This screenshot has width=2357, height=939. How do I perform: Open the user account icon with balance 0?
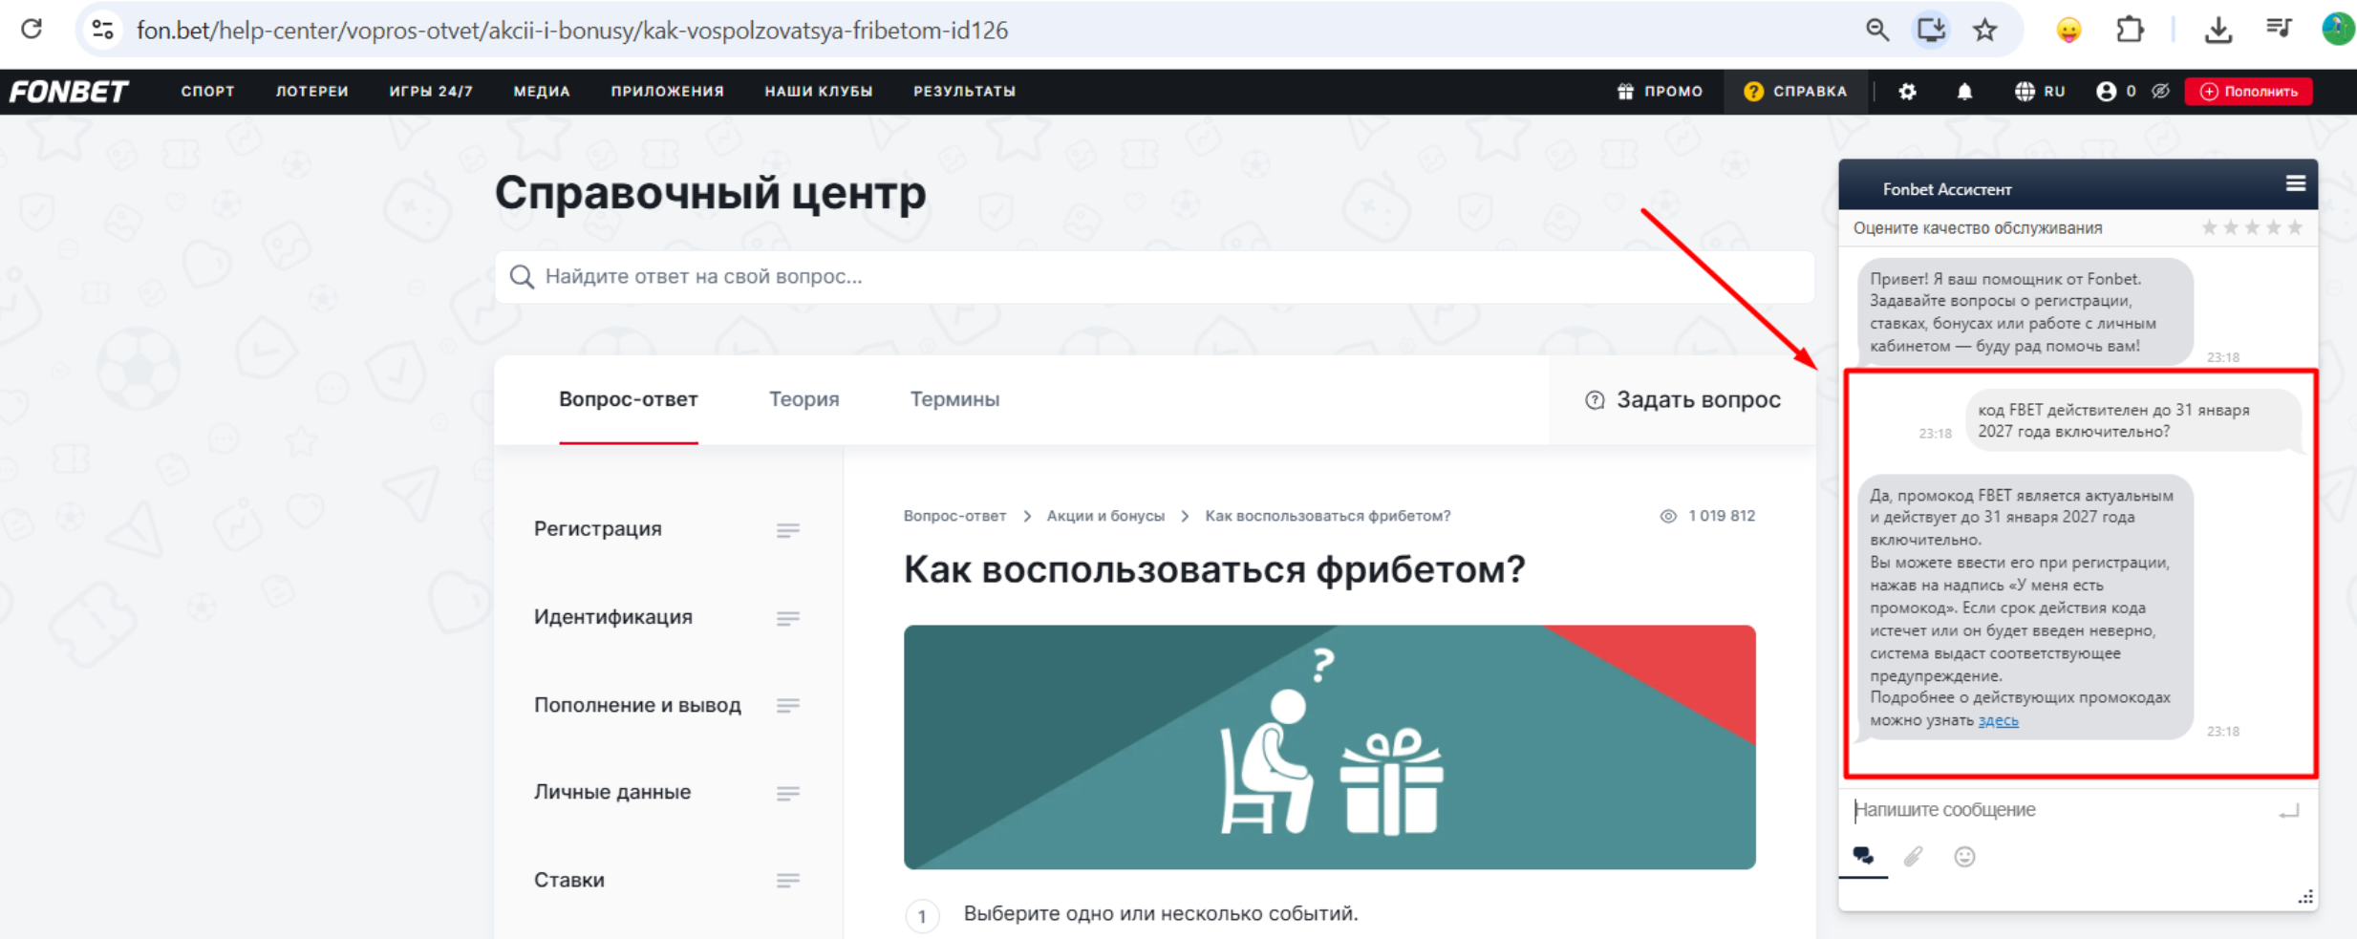(x=2116, y=92)
